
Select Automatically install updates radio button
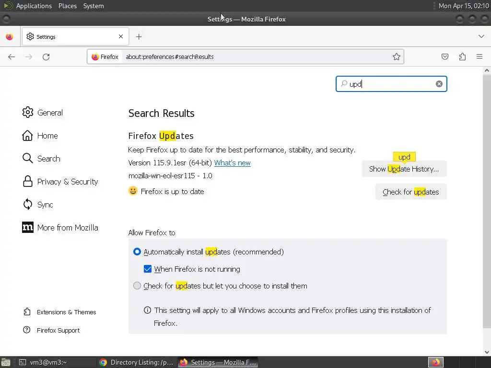coord(137,252)
